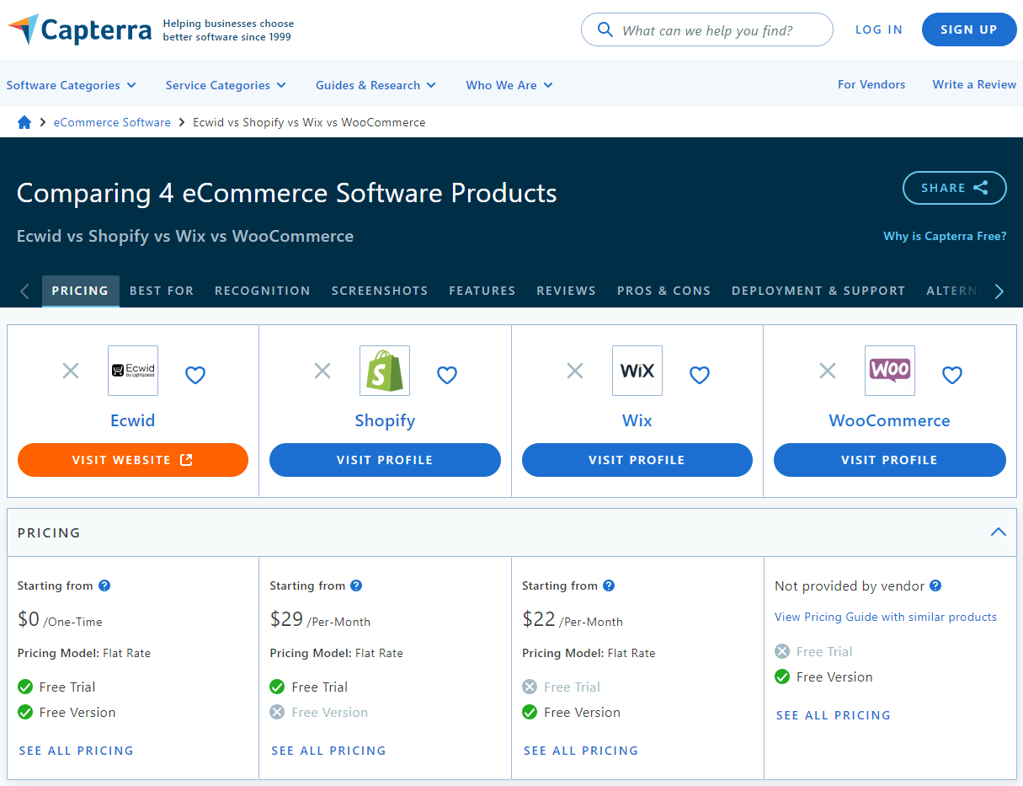Image resolution: width=1023 pixels, height=786 pixels.
Task: Click Shopify See All Pricing link
Action: pos(328,751)
